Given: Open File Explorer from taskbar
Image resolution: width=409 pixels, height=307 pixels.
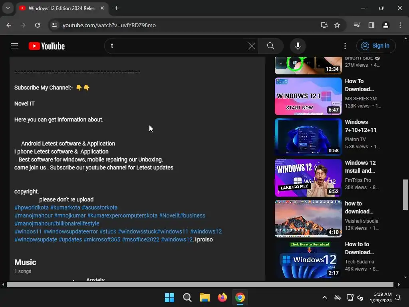Looking at the screenshot, I should [205, 297].
